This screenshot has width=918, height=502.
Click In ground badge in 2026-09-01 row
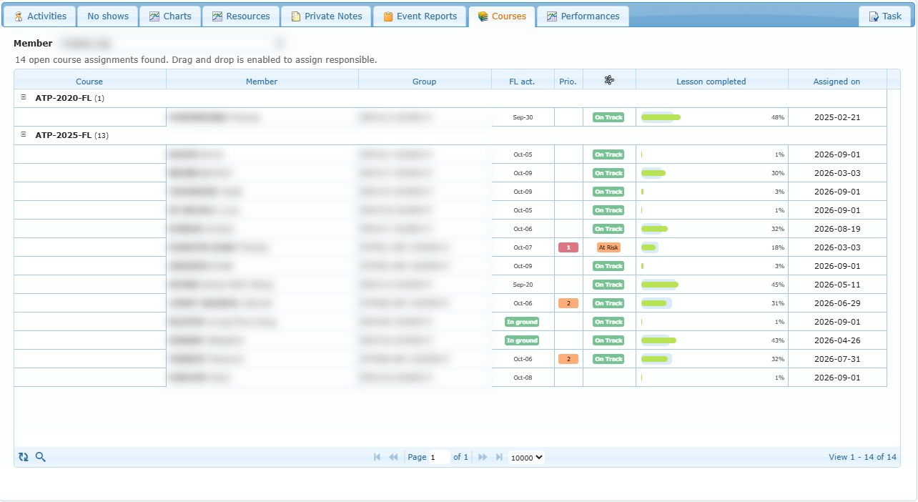(x=522, y=322)
